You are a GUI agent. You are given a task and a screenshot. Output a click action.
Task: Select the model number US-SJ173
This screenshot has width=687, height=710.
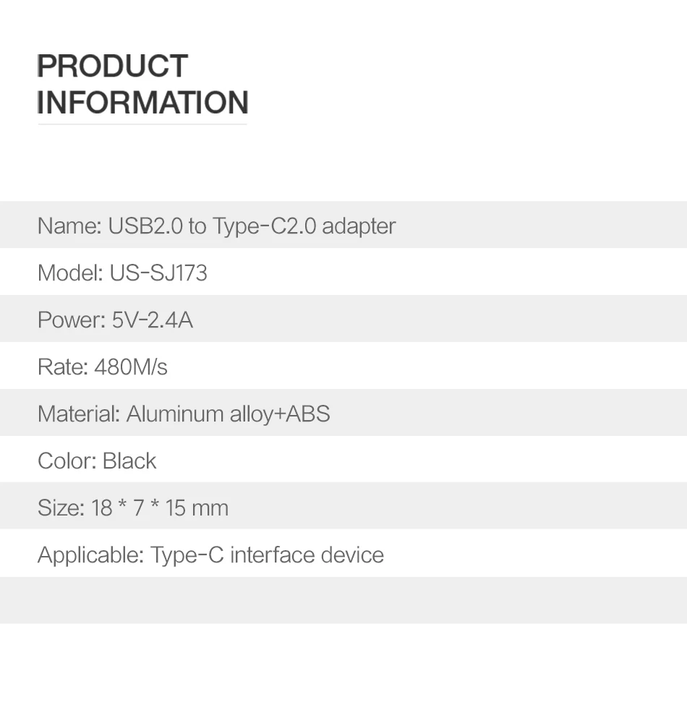pyautogui.click(x=158, y=273)
